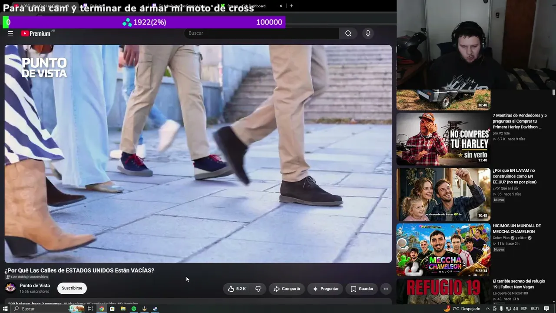
Task: Open File Explorer from the taskbar
Action: [x=123, y=309]
